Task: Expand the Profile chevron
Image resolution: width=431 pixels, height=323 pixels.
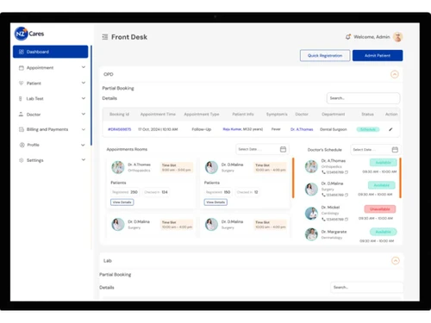Action: 83,145
